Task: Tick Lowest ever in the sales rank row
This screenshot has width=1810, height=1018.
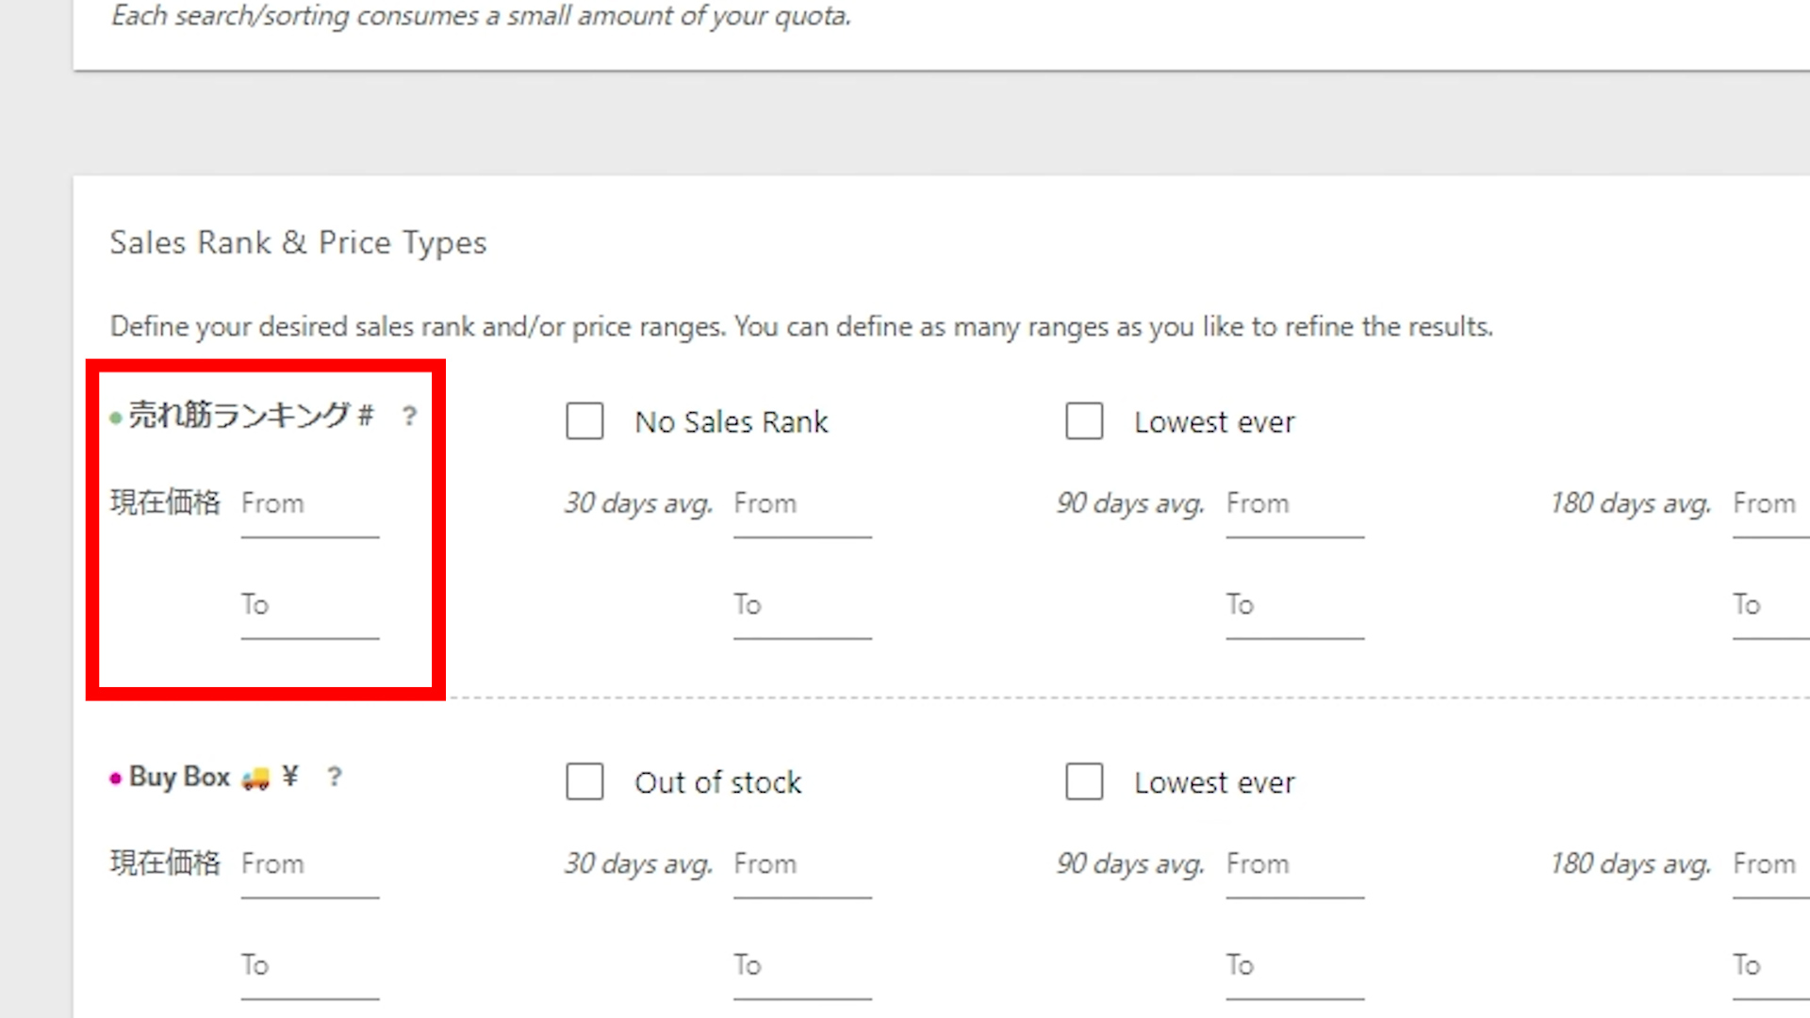Action: [x=1084, y=421]
